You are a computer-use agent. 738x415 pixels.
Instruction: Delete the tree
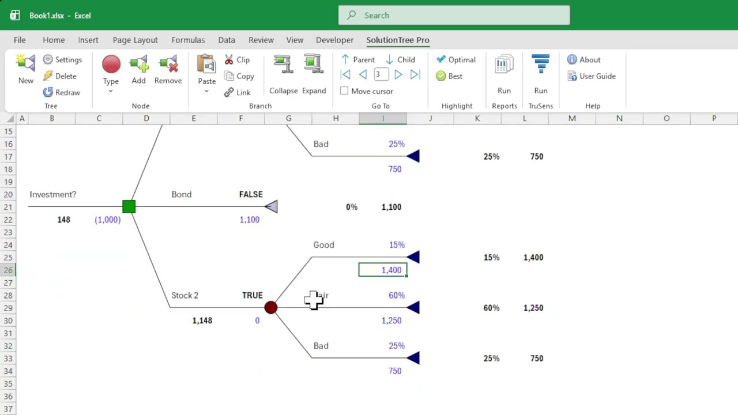click(59, 76)
